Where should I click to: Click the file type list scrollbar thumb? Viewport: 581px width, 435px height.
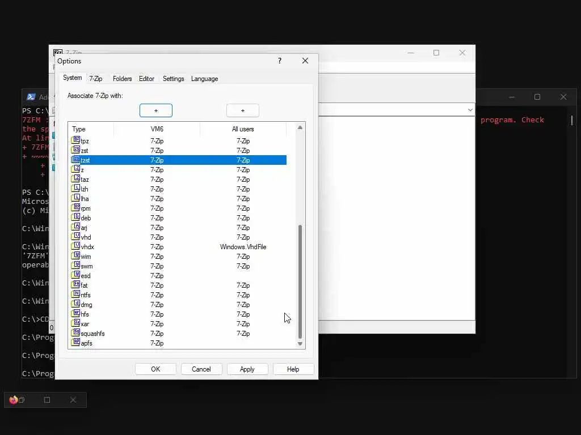click(300, 282)
